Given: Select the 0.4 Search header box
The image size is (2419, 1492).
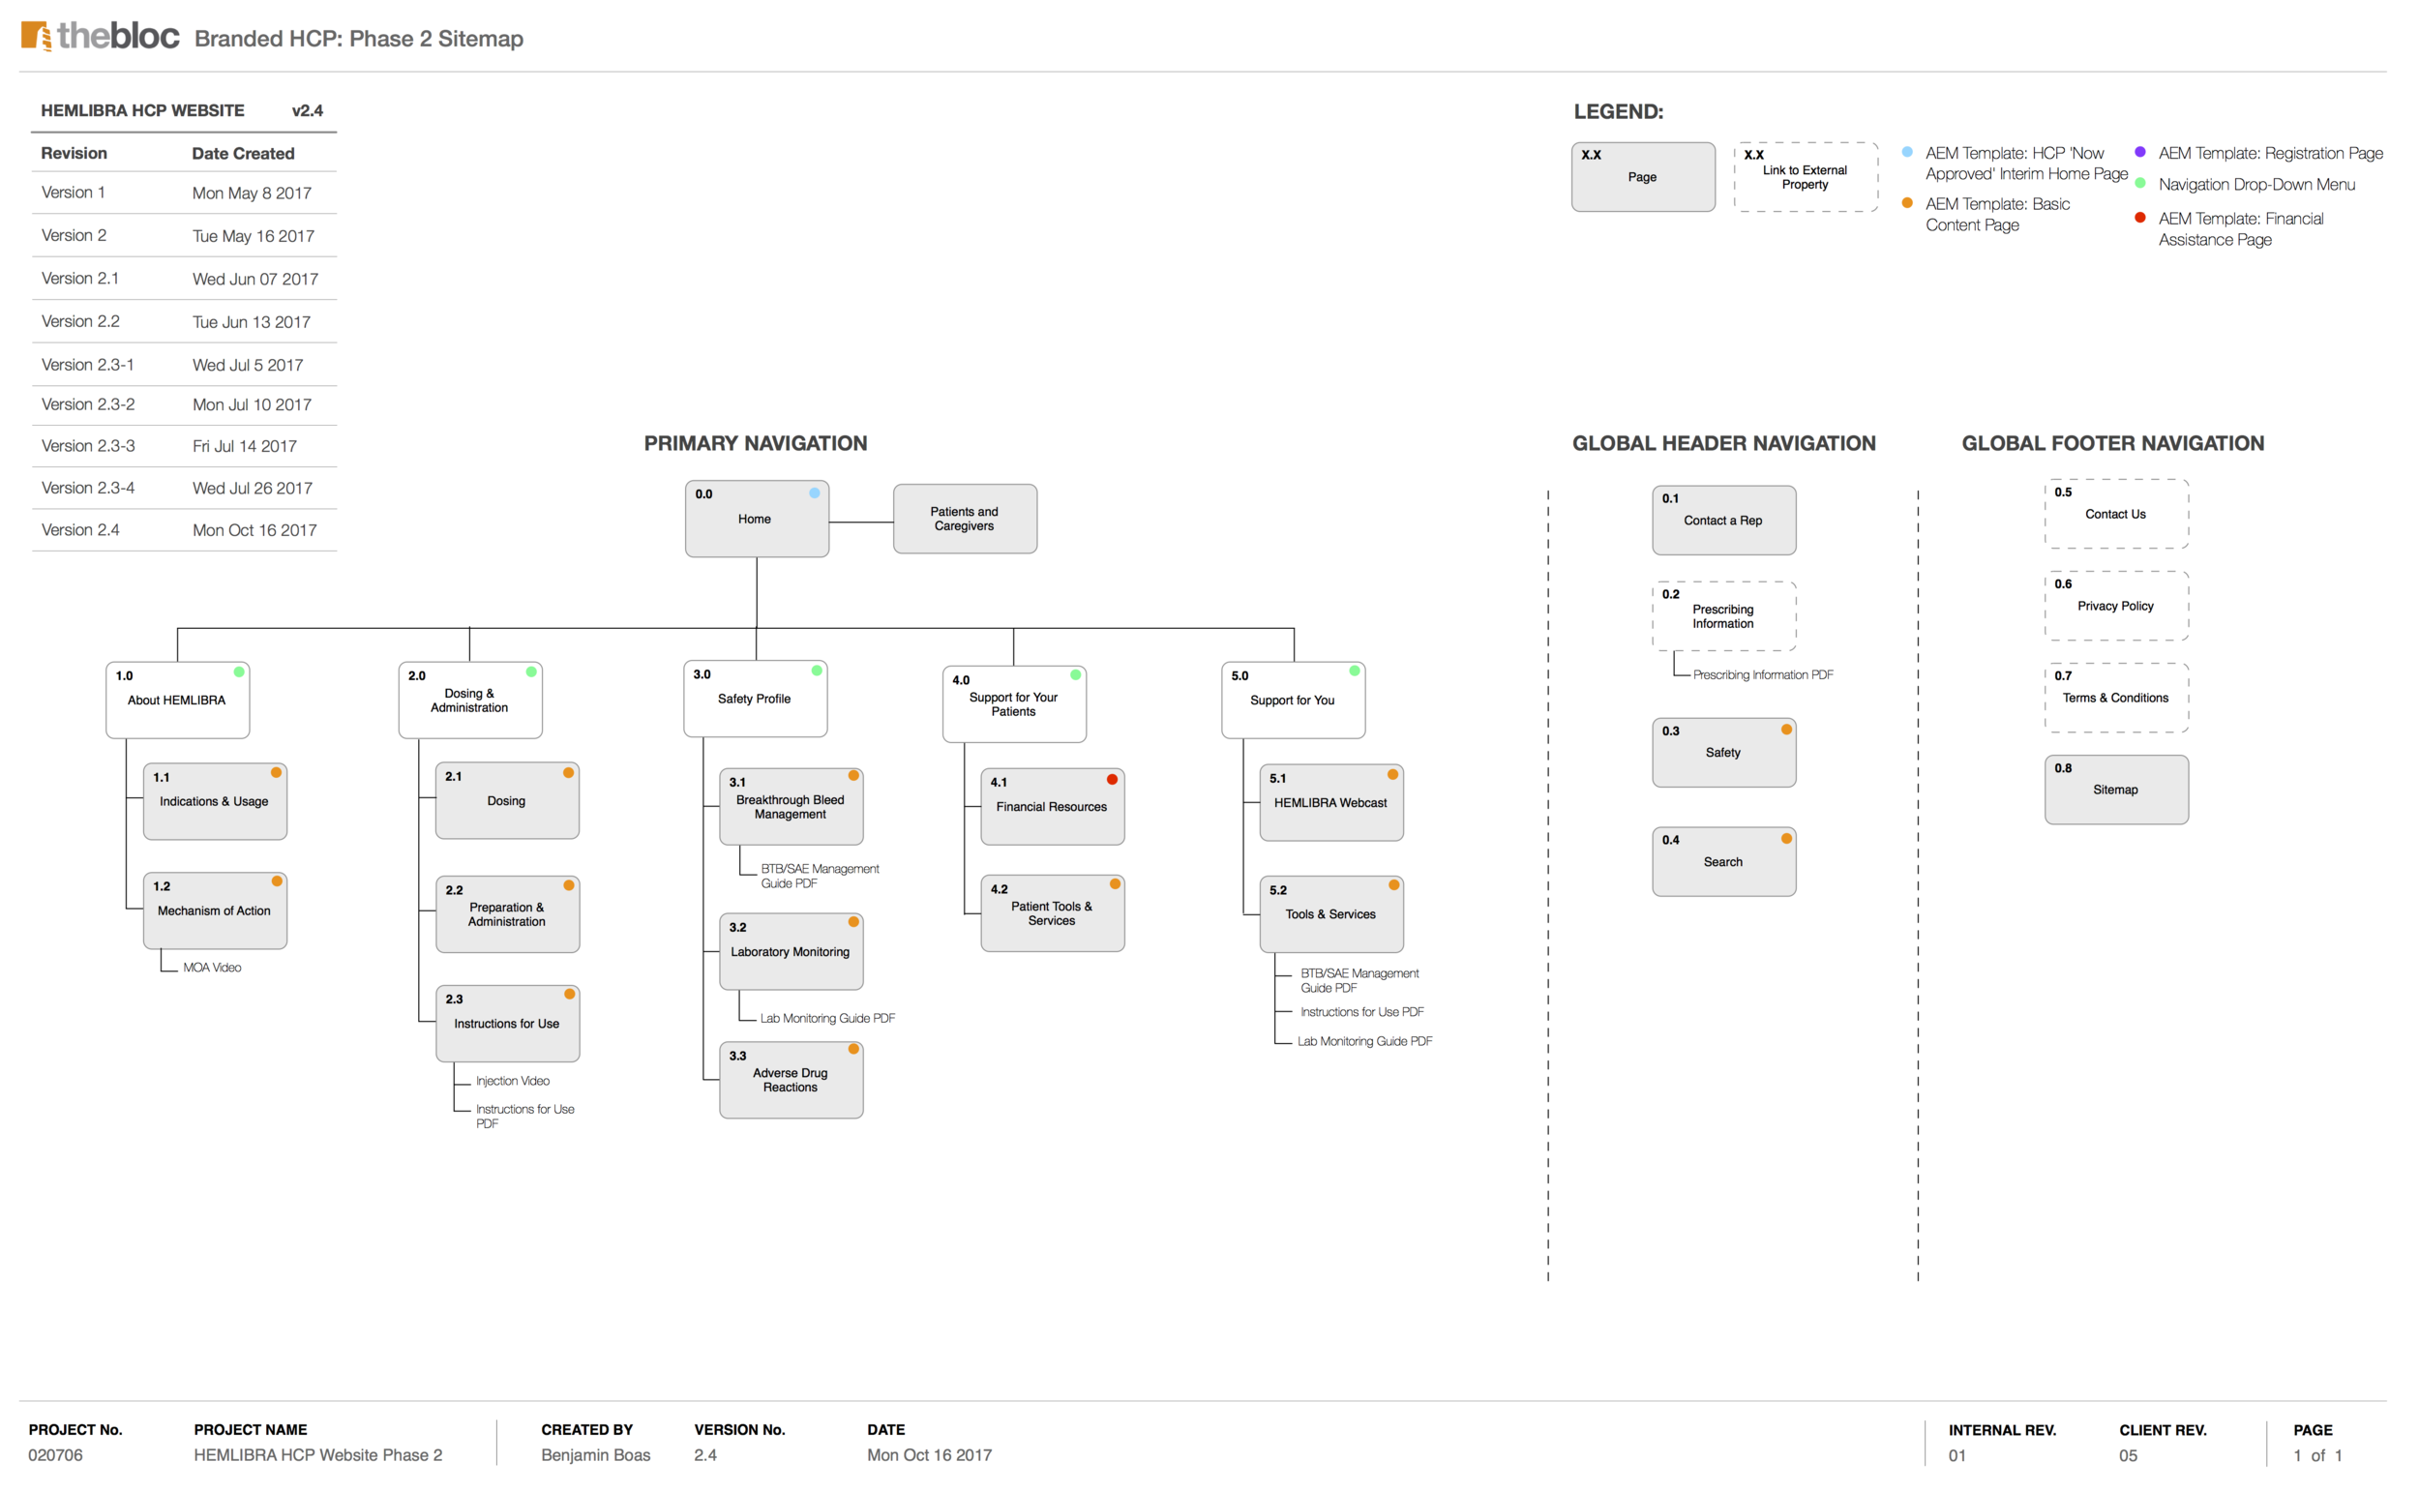Looking at the screenshot, I should point(1724,862).
